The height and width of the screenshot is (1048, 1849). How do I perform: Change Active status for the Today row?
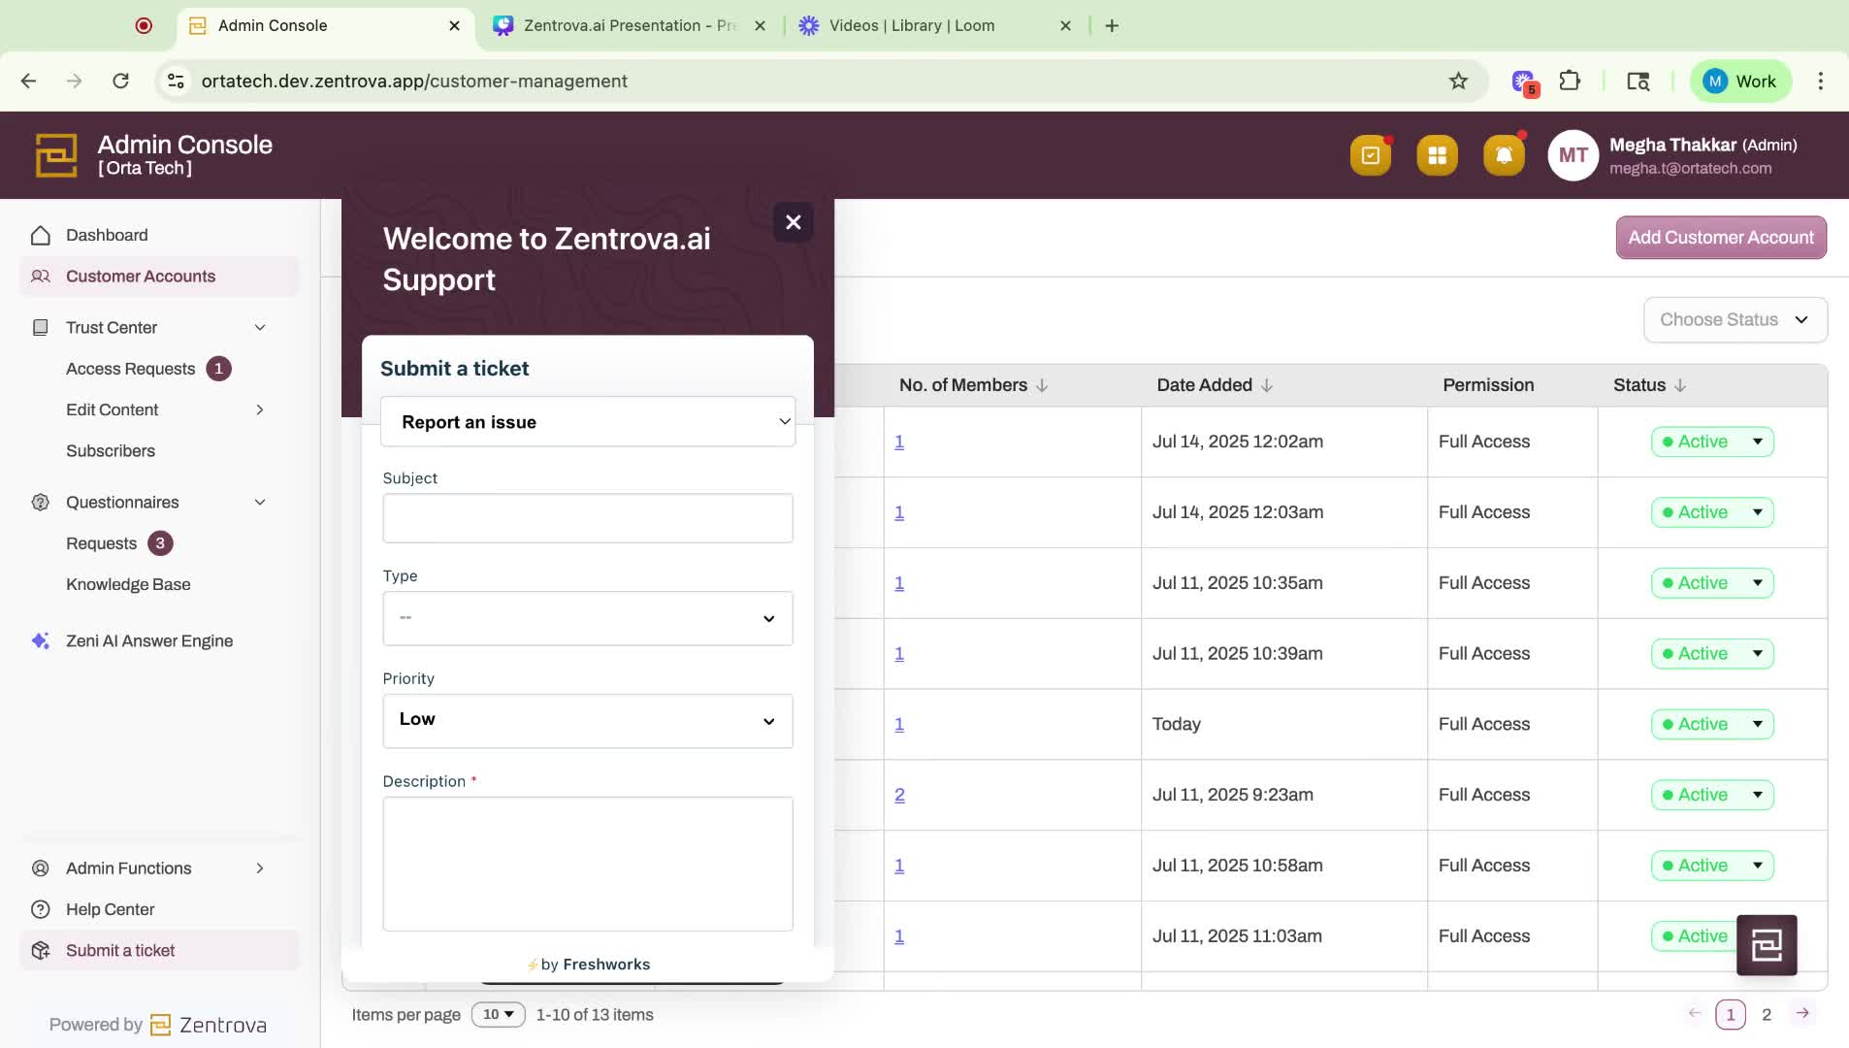pos(1712,724)
